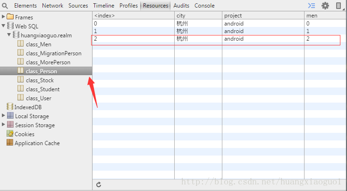Viewport: 347px width, 191px height.
Task: Click the men value cell in row 2
Action: tap(325, 39)
